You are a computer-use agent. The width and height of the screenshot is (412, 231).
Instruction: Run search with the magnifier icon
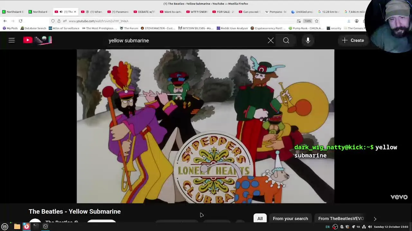286,40
